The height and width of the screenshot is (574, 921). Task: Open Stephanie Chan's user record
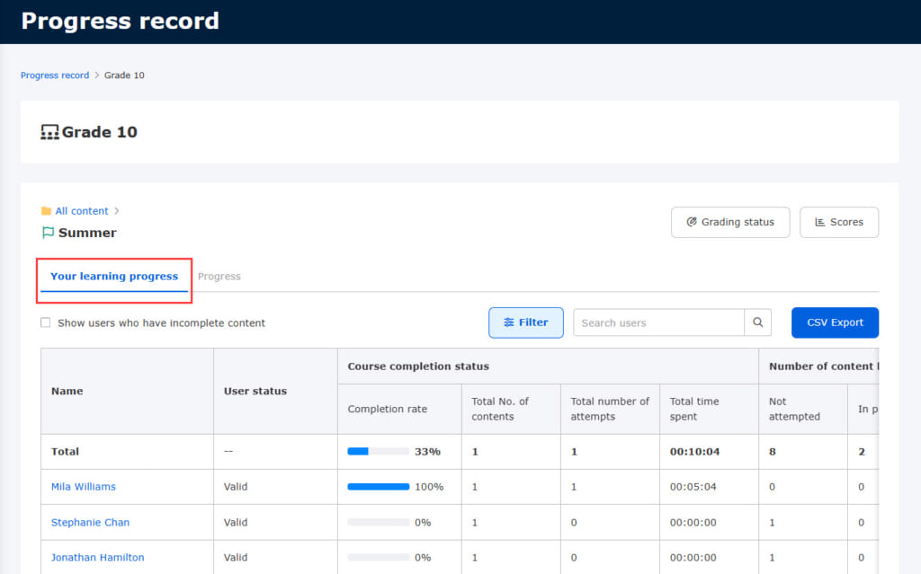90,522
